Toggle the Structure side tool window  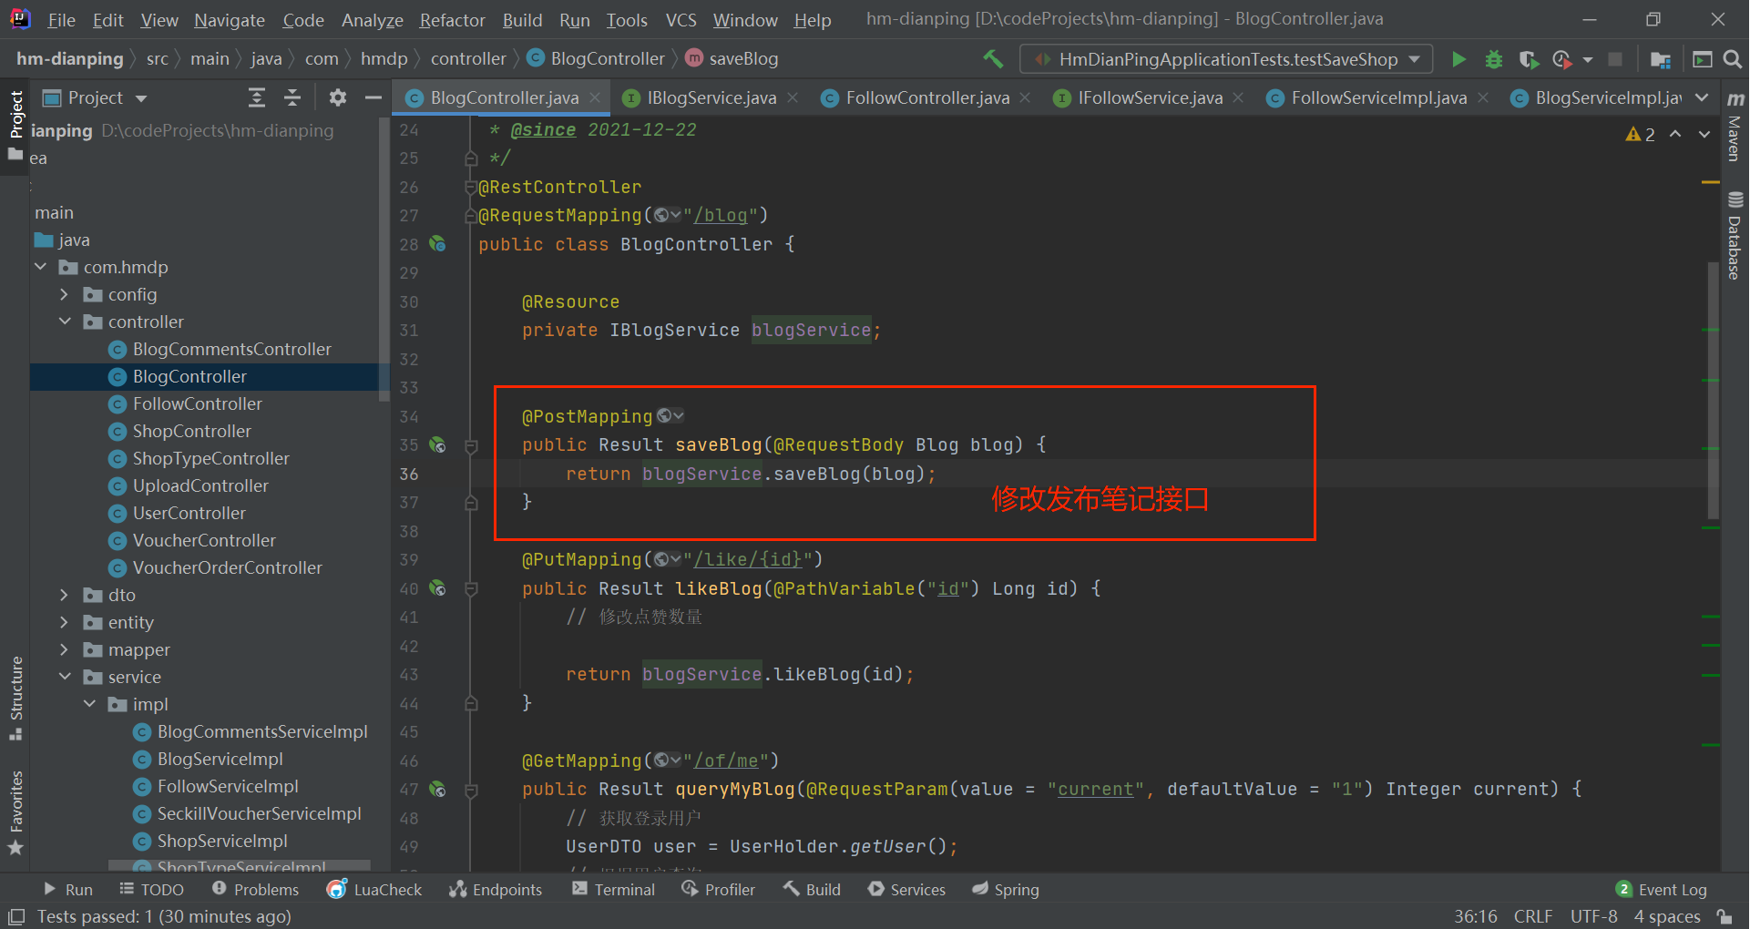click(x=15, y=699)
